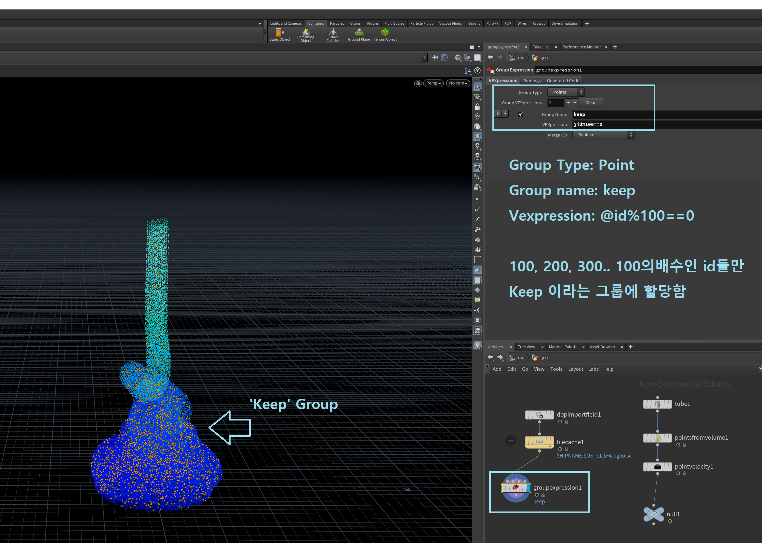The image size is (762, 543).
Task: Open the Persp viewport dropdown
Action: pyautogui.click(x=434, y=83)
